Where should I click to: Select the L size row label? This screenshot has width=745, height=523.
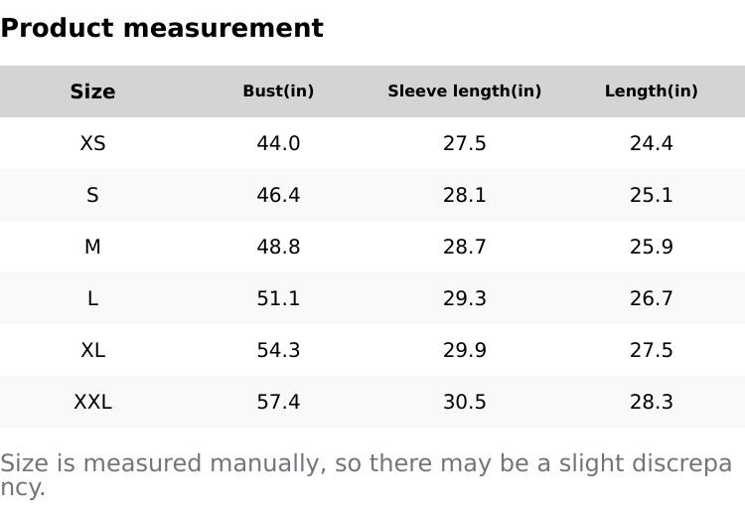[x=92, y=298]
